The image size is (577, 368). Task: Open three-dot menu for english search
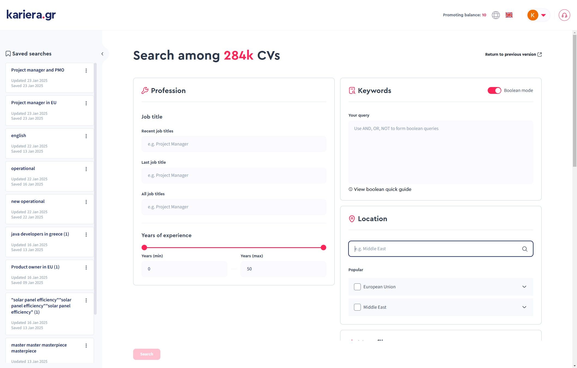tap(86, 136)
